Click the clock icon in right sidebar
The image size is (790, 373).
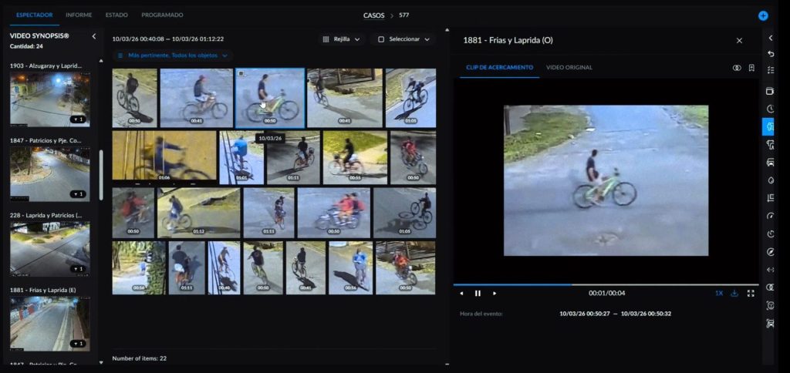770,109
